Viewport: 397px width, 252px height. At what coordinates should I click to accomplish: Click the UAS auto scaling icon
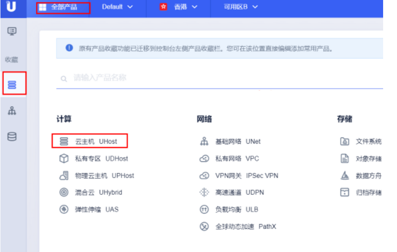pyautogui.click(x=64, y=210)
